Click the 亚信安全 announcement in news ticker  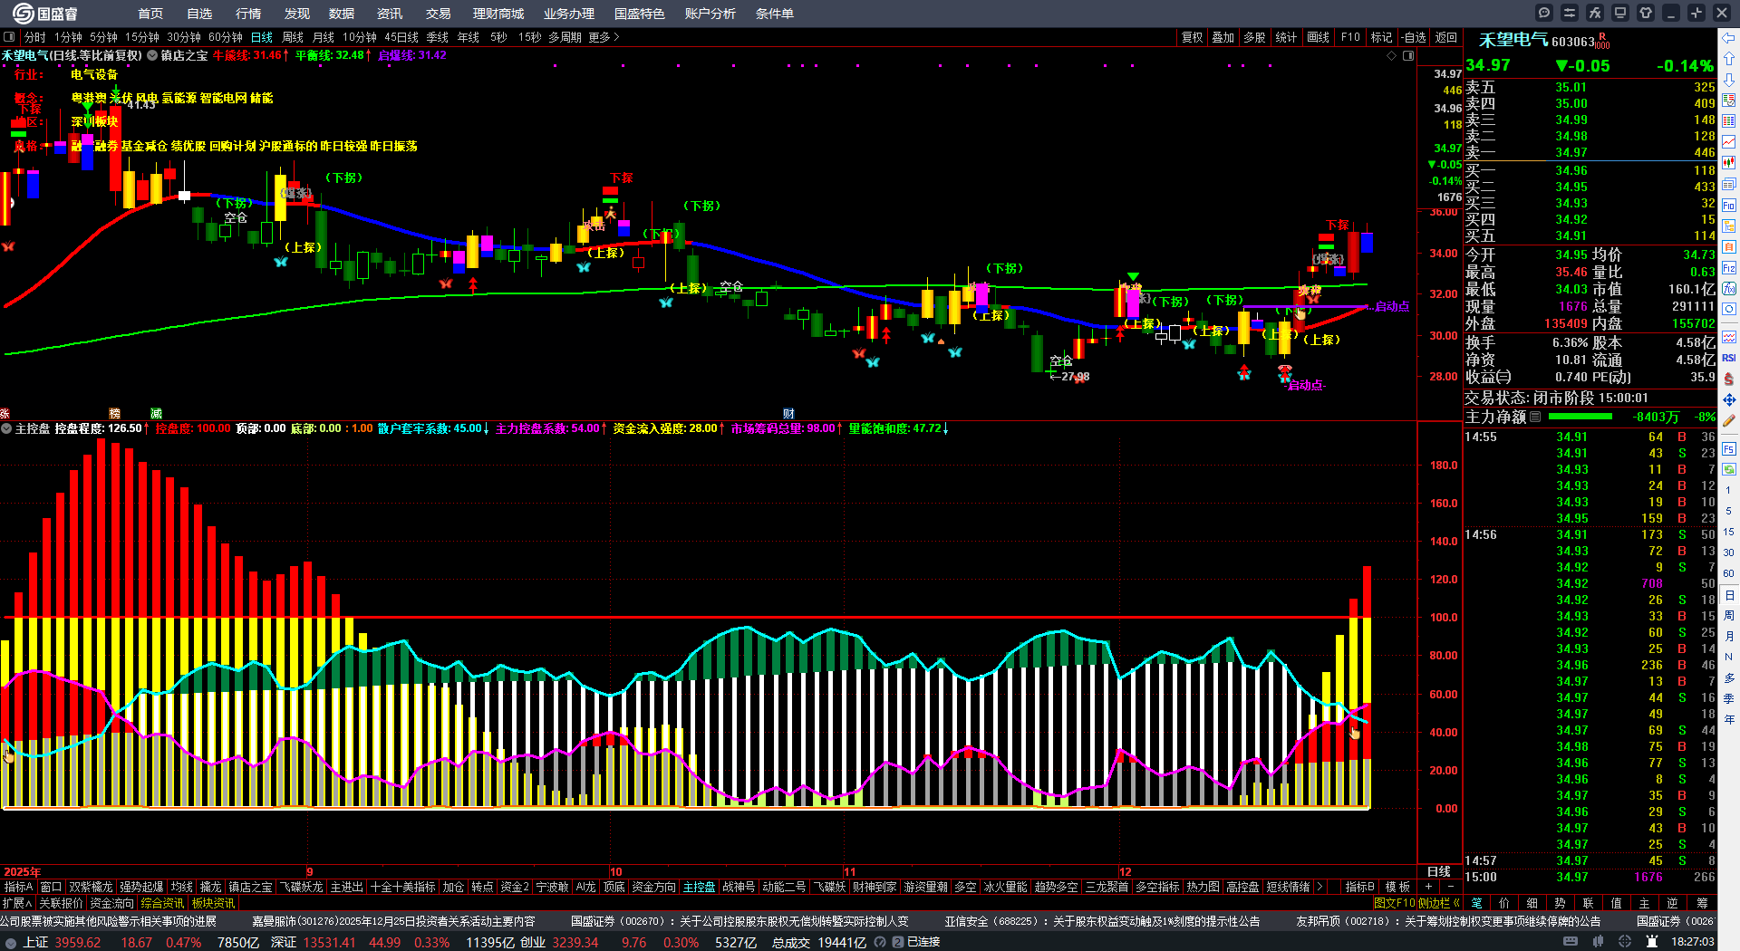coord(1102,921)
